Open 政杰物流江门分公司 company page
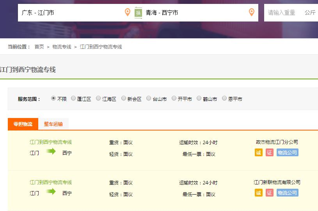Viewport: 318px width, 211px height. pos(277,142)
